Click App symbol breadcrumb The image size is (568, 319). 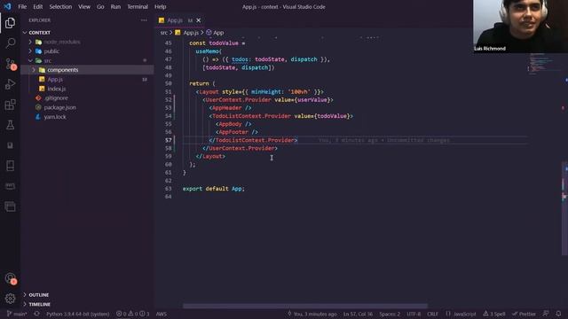pos(215,33)
